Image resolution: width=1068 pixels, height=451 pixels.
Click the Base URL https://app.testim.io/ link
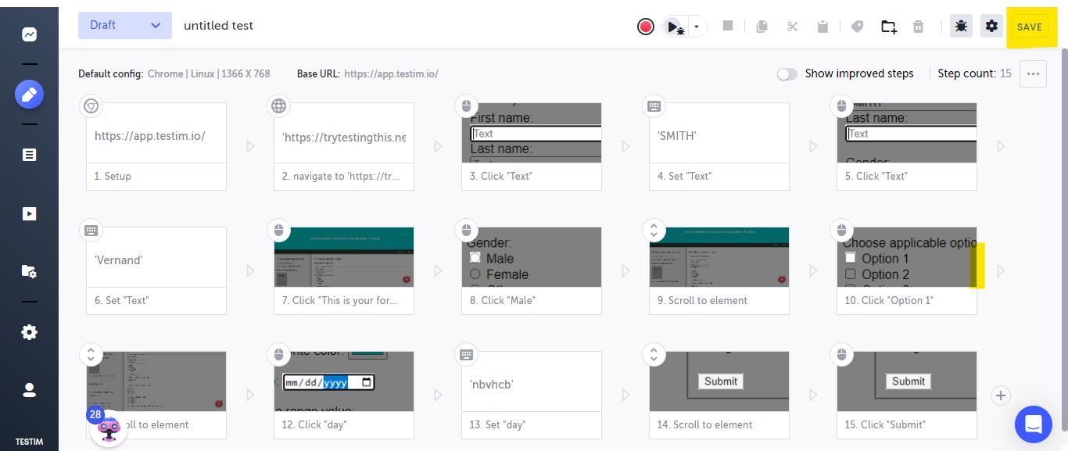tap(391, 73)
